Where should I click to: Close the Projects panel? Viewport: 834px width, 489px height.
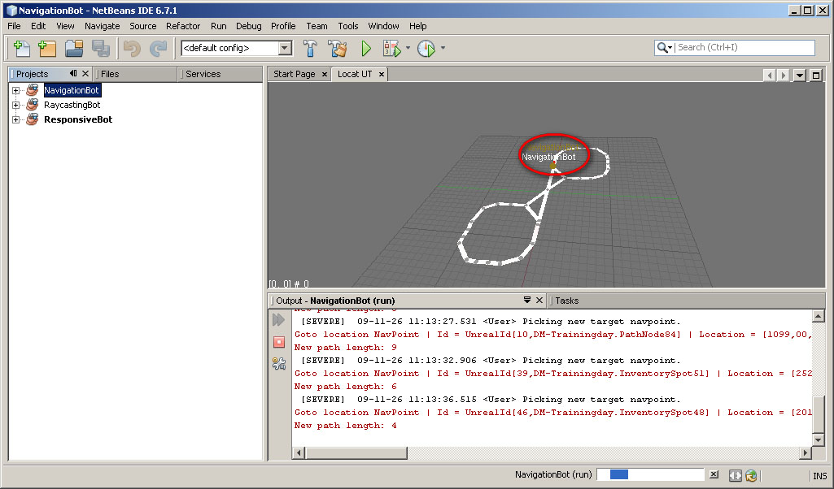coord(85,73)
